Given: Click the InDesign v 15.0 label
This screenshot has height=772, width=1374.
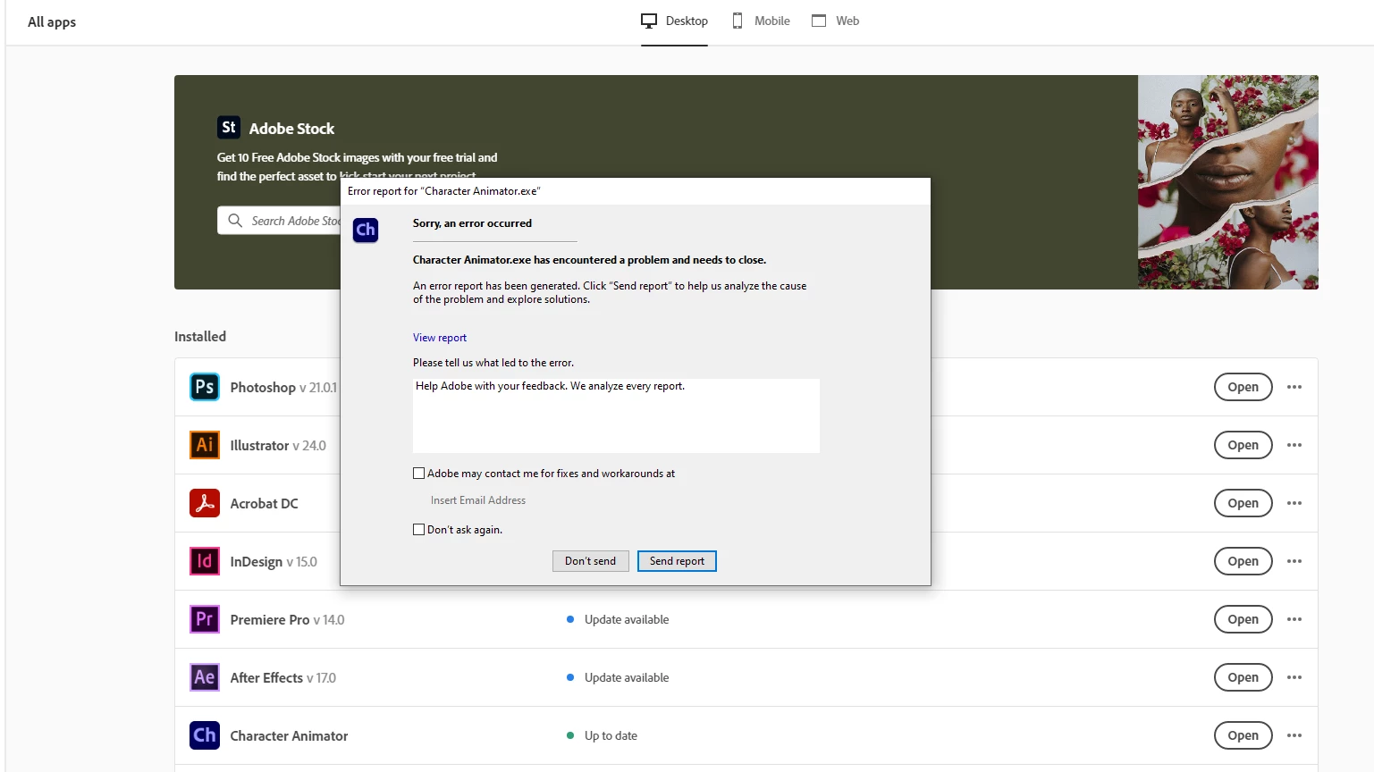Looking at the screenshot, I should point(274,561).
